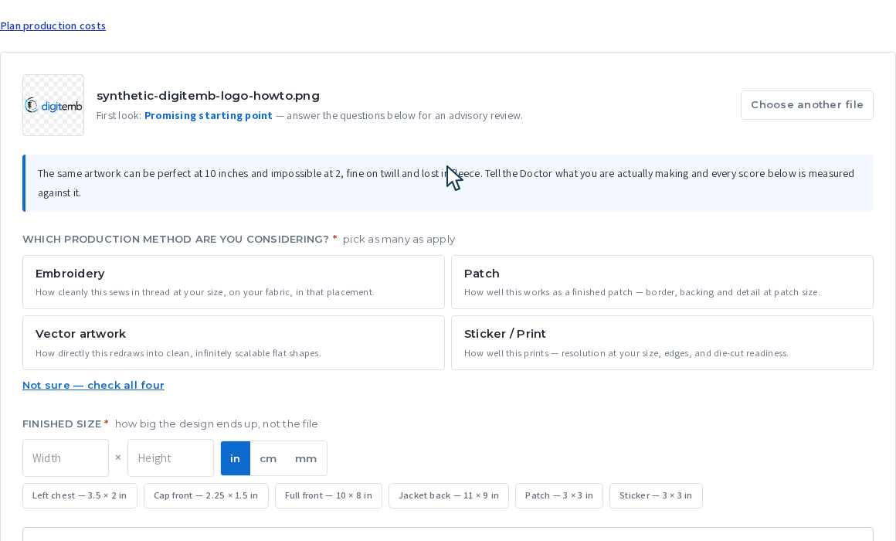This screenshot has height=541, width=896.
Task: Open the Plan production costs link
Action: pyautogui.click(x=53, y=26)
